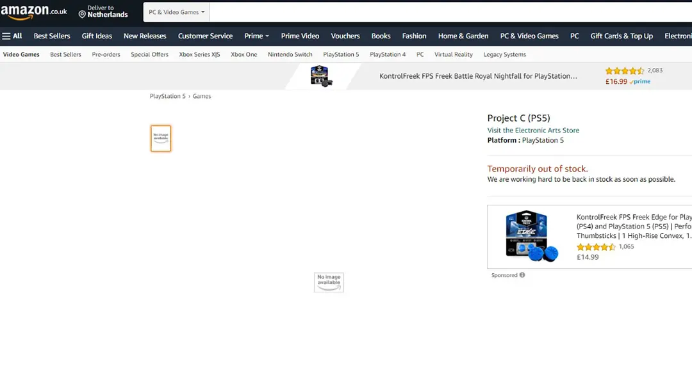Screen dimensions: 692x389
Task: Open Gift Cards & Top Up
Action: [x=622, y=36]
